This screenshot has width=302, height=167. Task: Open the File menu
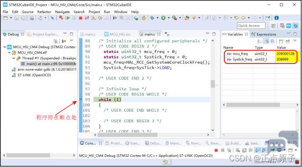(5, 12)
